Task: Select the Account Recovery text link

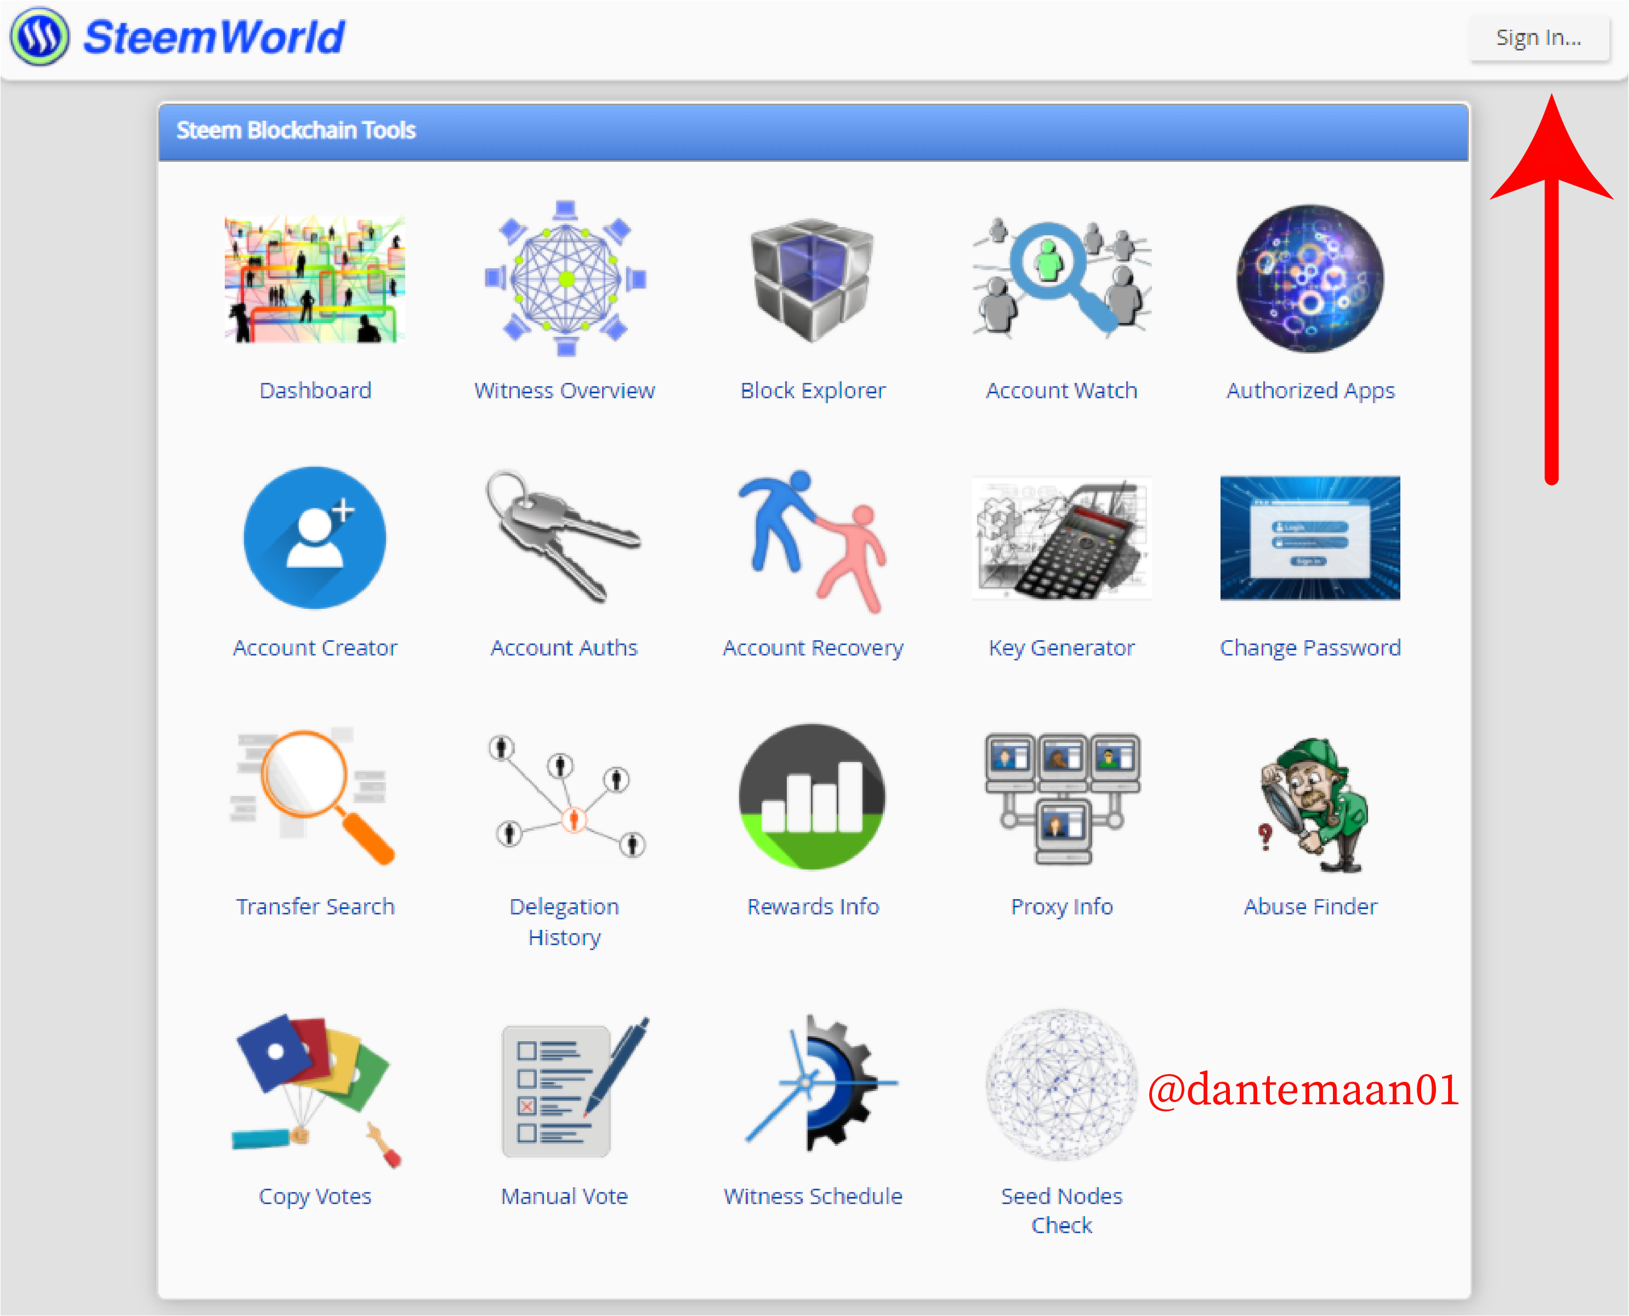Action: (x=813, y=649)
